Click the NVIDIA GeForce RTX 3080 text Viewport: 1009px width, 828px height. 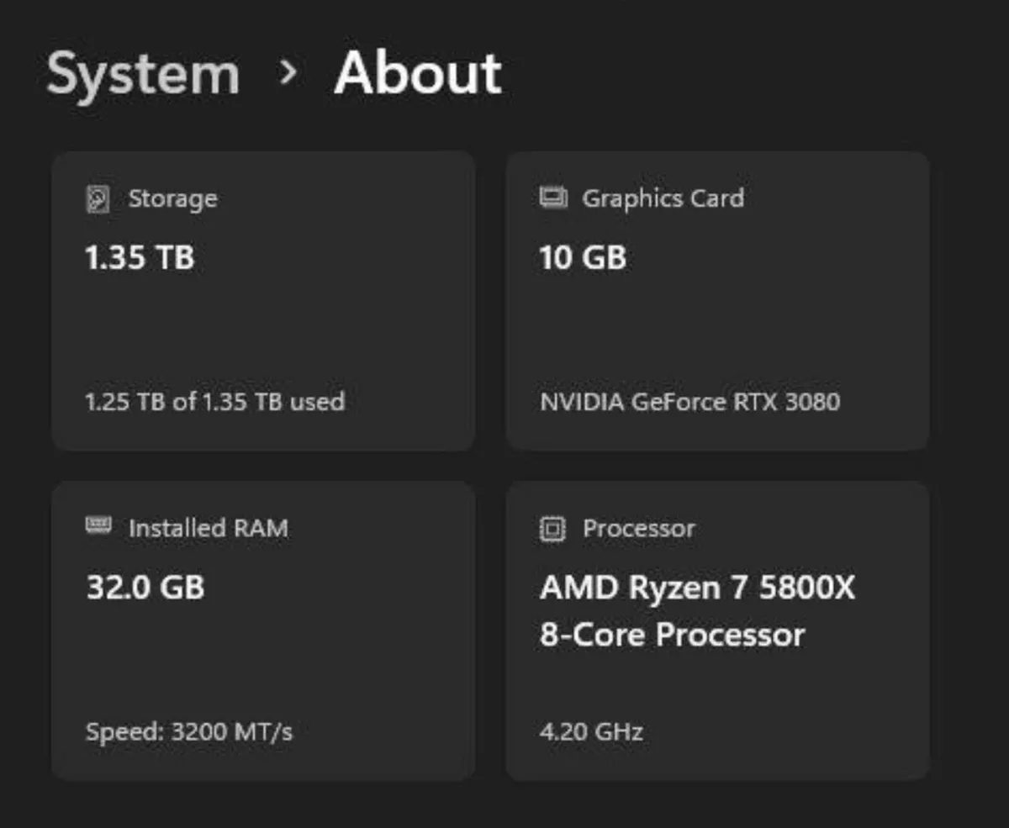click(x=689, y=402)
